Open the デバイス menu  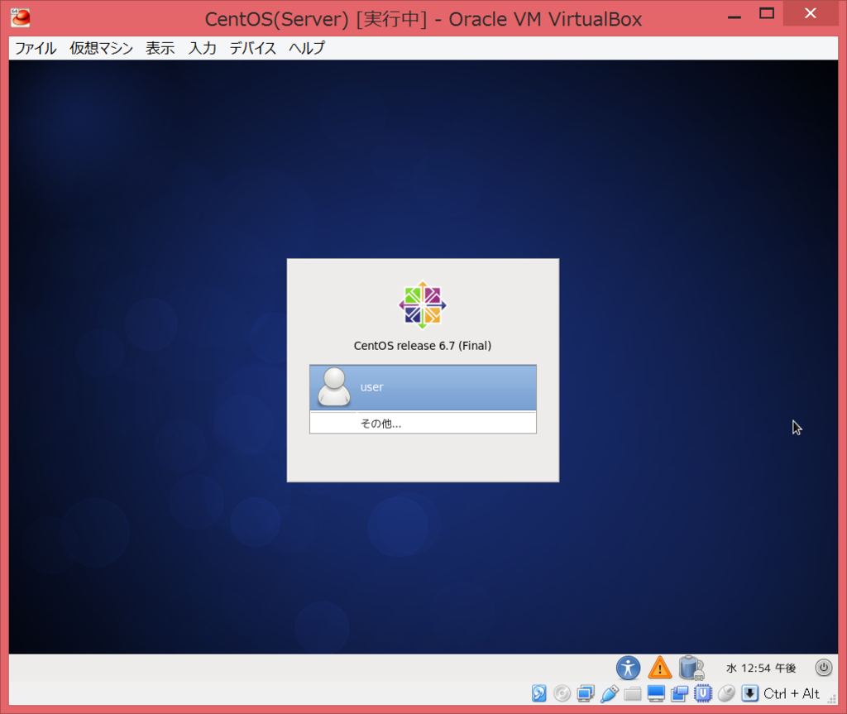coord(252,48)
